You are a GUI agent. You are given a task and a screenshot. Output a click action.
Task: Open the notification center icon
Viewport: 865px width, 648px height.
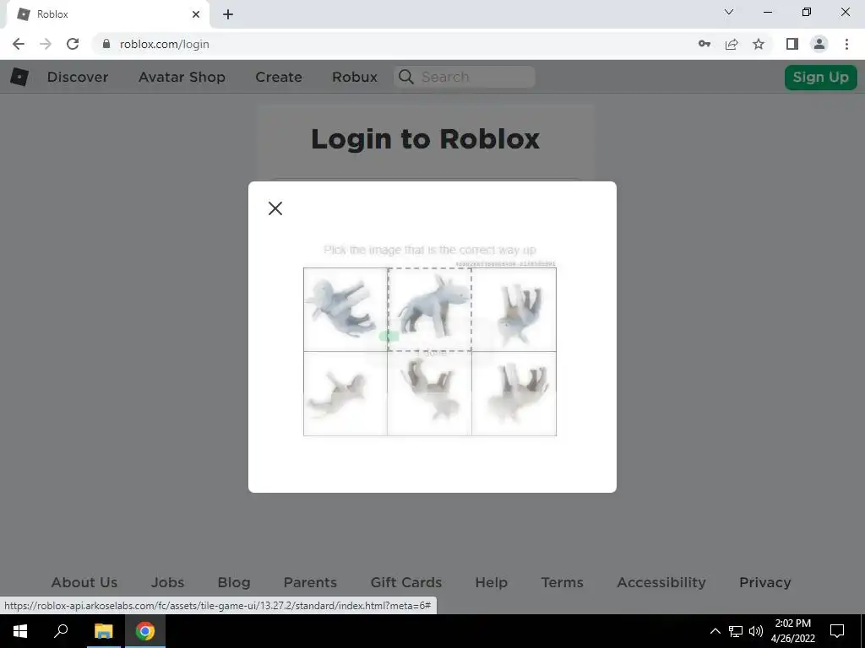tap(837, 631)
